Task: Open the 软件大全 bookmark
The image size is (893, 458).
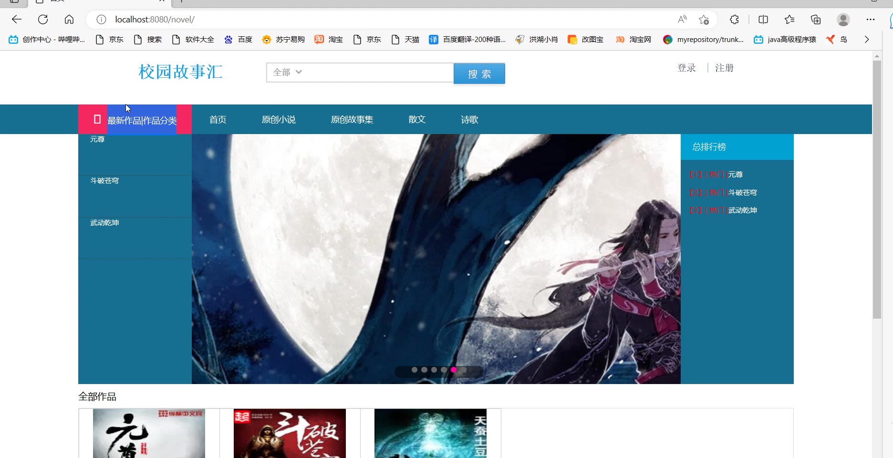Action: pos(193,40)
